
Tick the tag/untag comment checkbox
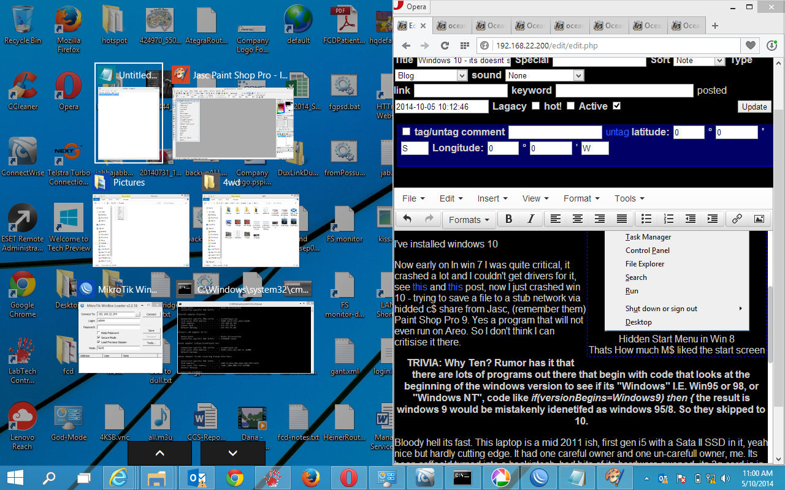coord(406,132)
